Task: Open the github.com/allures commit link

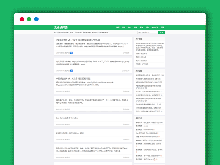Action: point(92,83)
